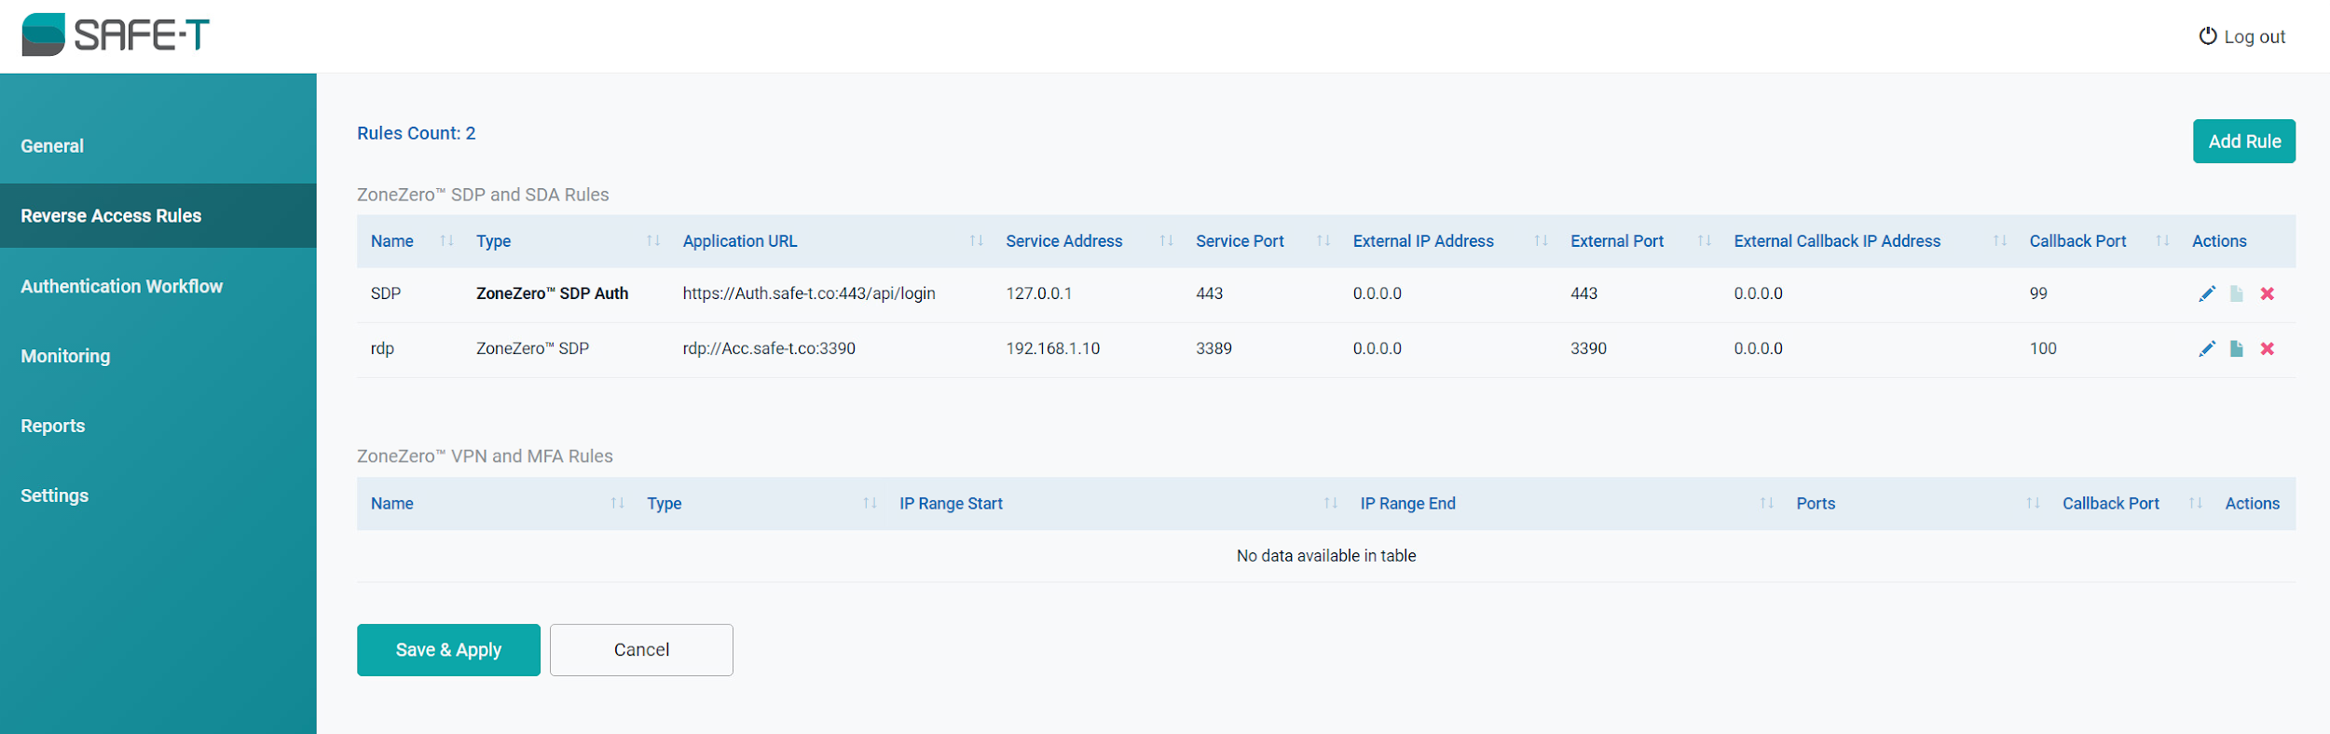
Task: Sort by External Port column arrows
Action: (x=1704, y=241)
